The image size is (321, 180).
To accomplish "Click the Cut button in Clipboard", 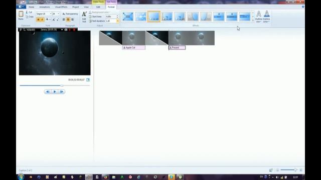I will click(x=29, y=12).
